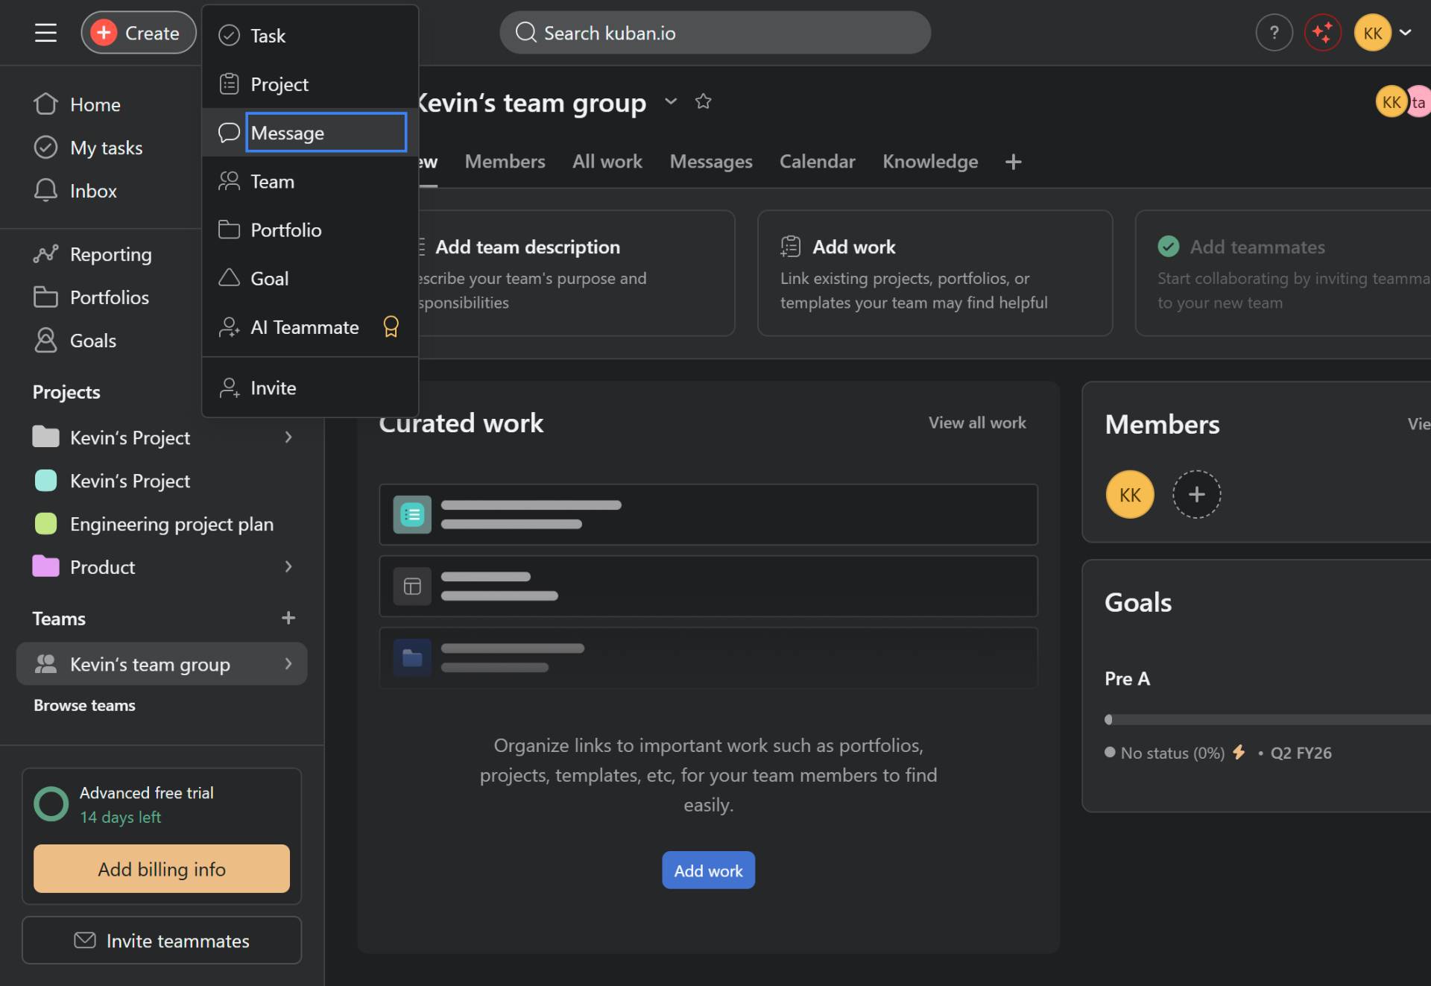Open the Messages tab
The width and height of the screenshot is (1431, 986).
(x=711, y=162)
